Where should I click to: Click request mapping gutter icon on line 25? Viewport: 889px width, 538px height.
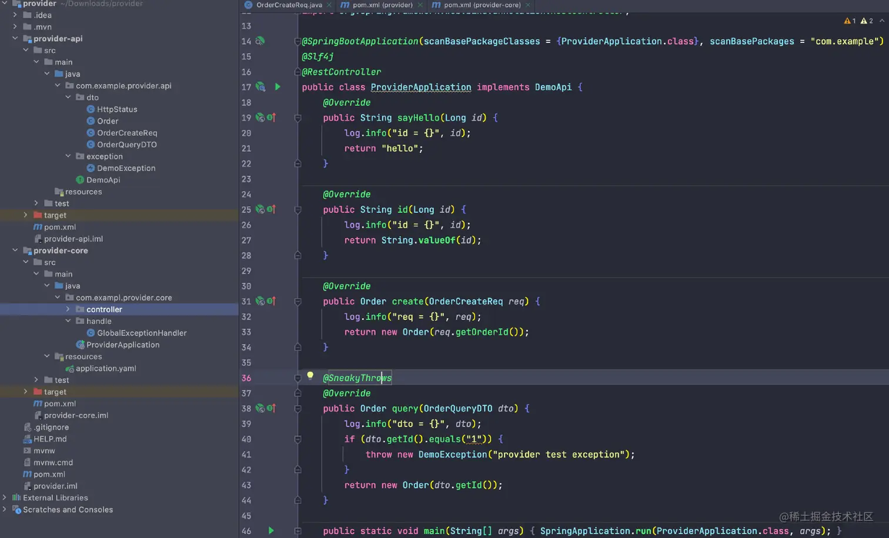tap(260, 209)
